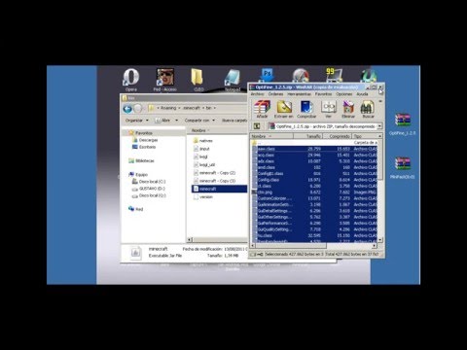The image size is (467, 350).
Task: Expand the WinRAR toolbar overflow chevron
Action: (380, 101)
